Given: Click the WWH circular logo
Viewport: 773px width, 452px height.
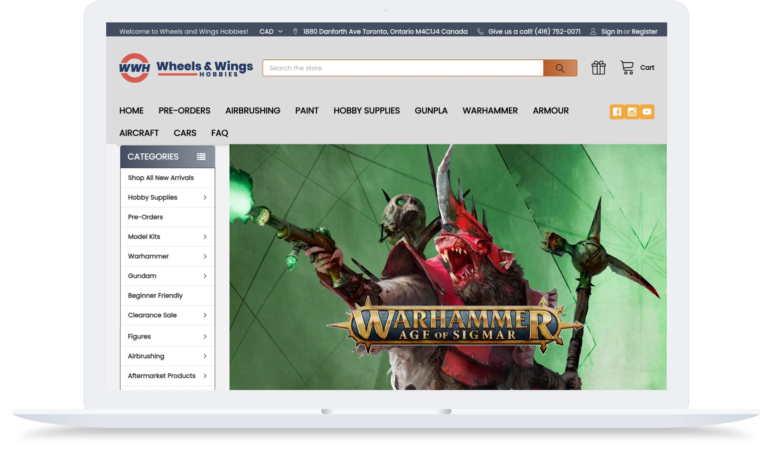Looking at the screenshot, I should pyautogui.click(x=135, y=68).
